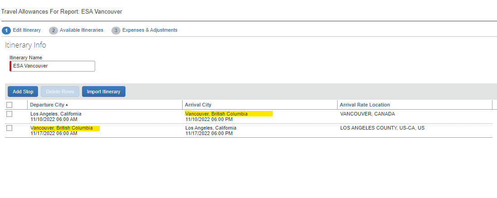Open the Edit Itinerary step
Screen dimensions: 497x198
(x=27, y=30)
